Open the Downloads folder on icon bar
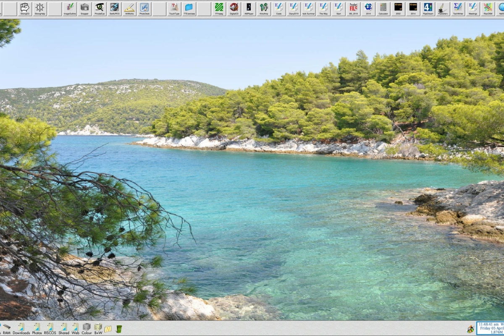Image resolution: width=504 pixels, height=336 pixels. (x=21, y=329)
